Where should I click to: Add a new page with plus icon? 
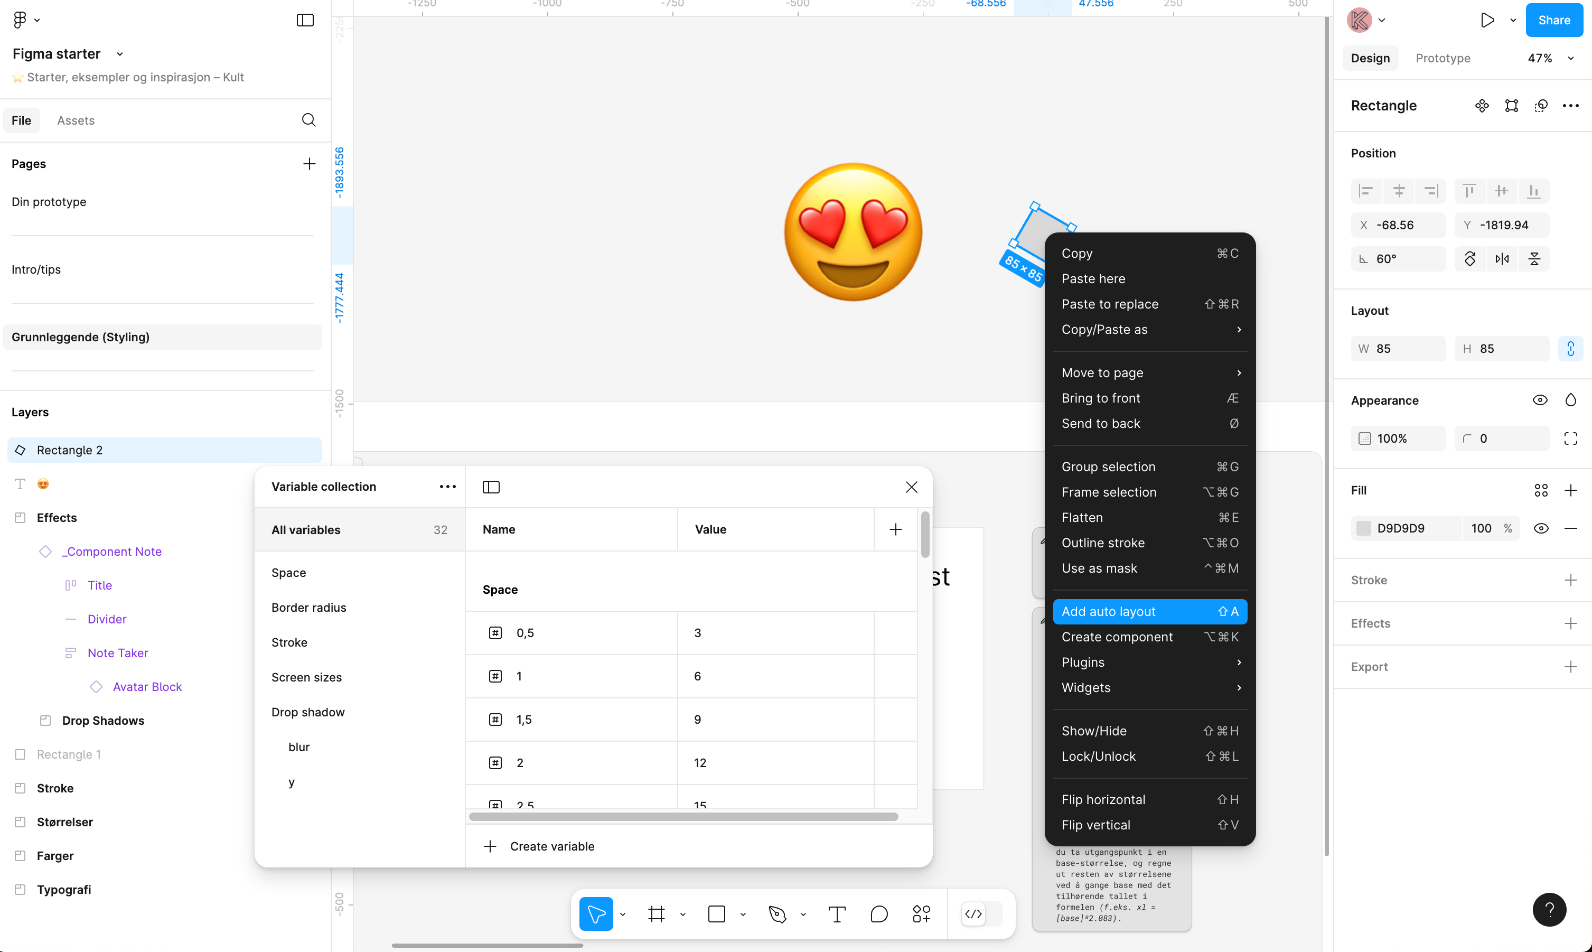[309, 164]
